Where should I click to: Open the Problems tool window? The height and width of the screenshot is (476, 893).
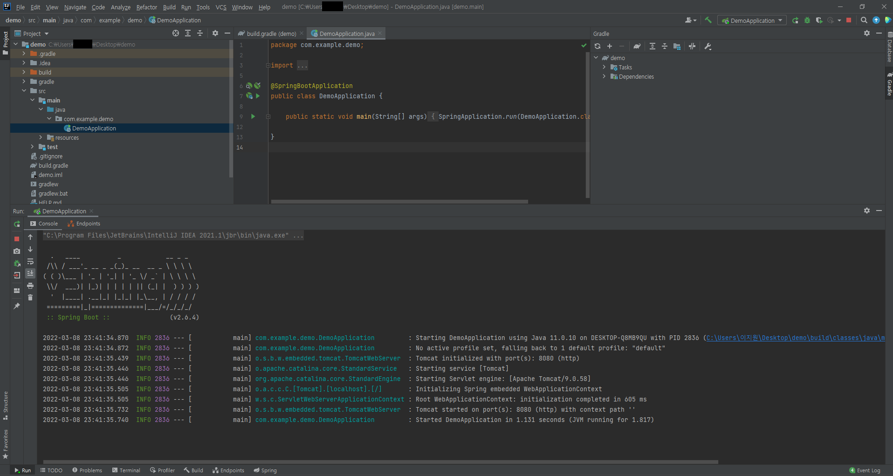87,470
